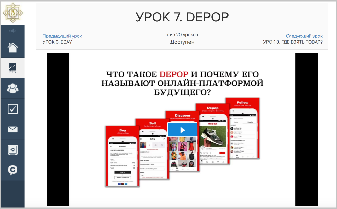337x209 pixels.
Task: Click the 'Depop' phone mockup with sneaker
Action: pyautogui.click(x=212, y=133)
